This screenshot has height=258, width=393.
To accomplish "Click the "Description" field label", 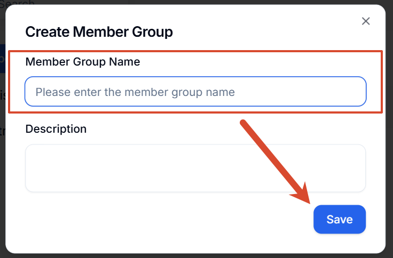I will click(56, 129).
